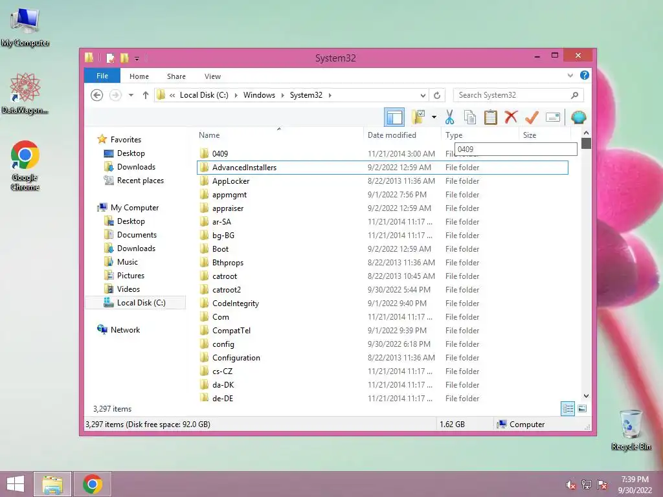This screenshot has width=663, height=497.
Task: Open the View ribbon tab
Action: (212, 76)
